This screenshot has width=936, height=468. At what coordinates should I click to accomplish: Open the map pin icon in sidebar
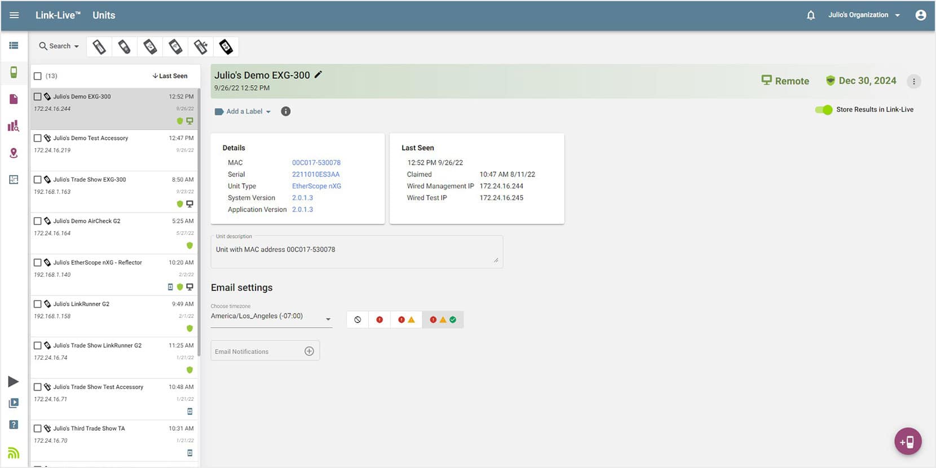click(14, 153)
